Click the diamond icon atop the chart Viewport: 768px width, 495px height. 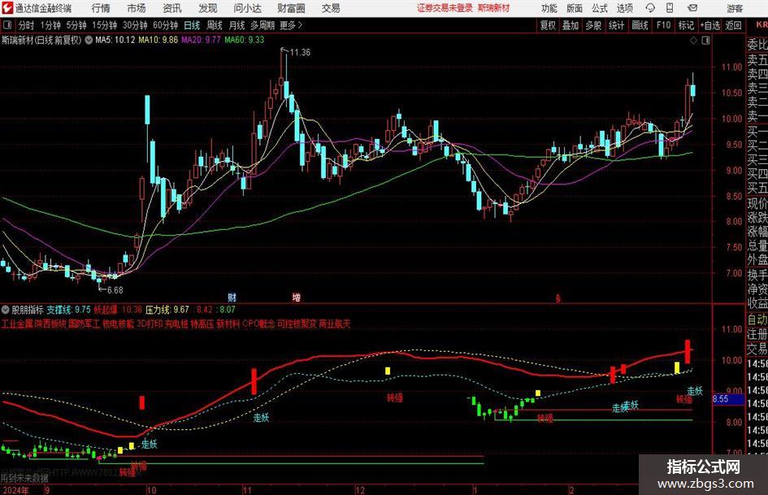[693, 41]
